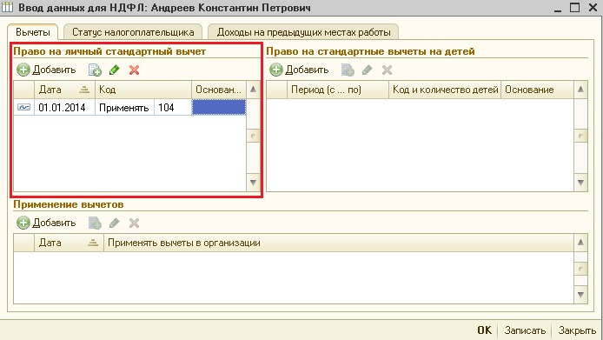Delete X icon in children deductions toolbar
The height and width of the screenshot is (340, 603).
coord(387,70)
